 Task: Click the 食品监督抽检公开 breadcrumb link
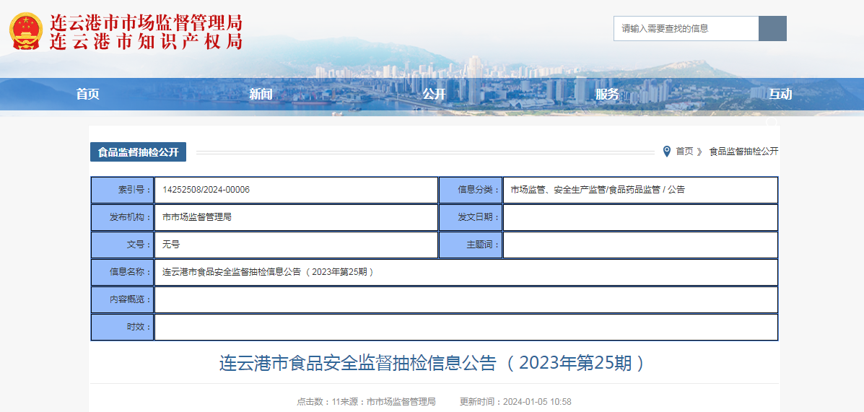coord(743,151)
